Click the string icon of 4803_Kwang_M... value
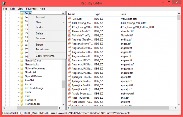Image resolution: width=183 pixels, height=117 pixels. [x=69, y=23]
